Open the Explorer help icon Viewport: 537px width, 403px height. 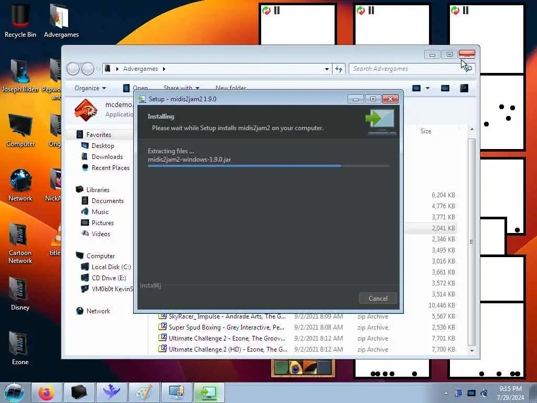pos(464,88)
